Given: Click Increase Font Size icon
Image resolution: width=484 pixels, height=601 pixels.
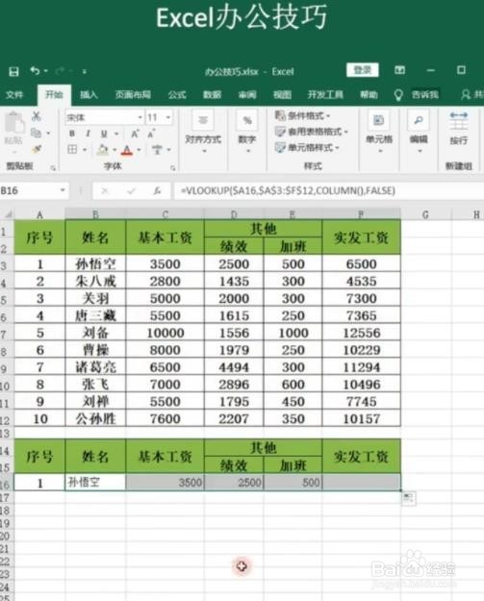Looking at the screenshot, I should coord(135,134).
